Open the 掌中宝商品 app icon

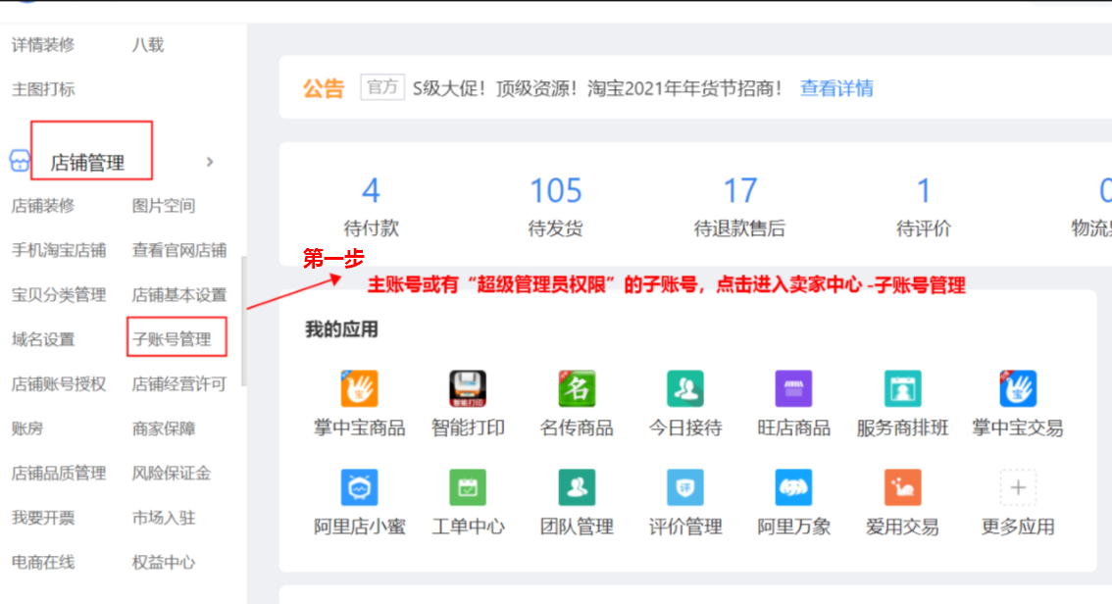tap(359, 389)
